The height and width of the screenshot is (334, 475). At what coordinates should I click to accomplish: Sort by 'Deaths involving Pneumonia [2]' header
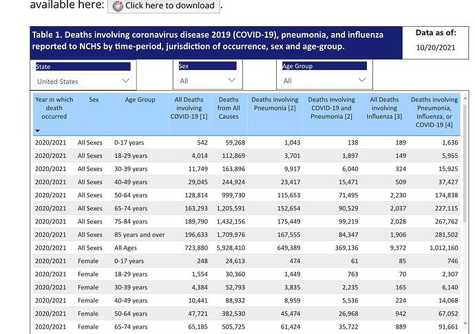pos(275,104)
